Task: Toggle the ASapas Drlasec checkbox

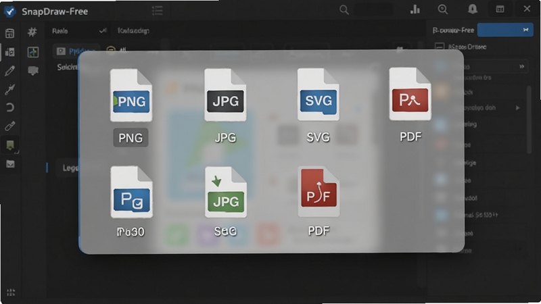Action: [x=440, y=47]
